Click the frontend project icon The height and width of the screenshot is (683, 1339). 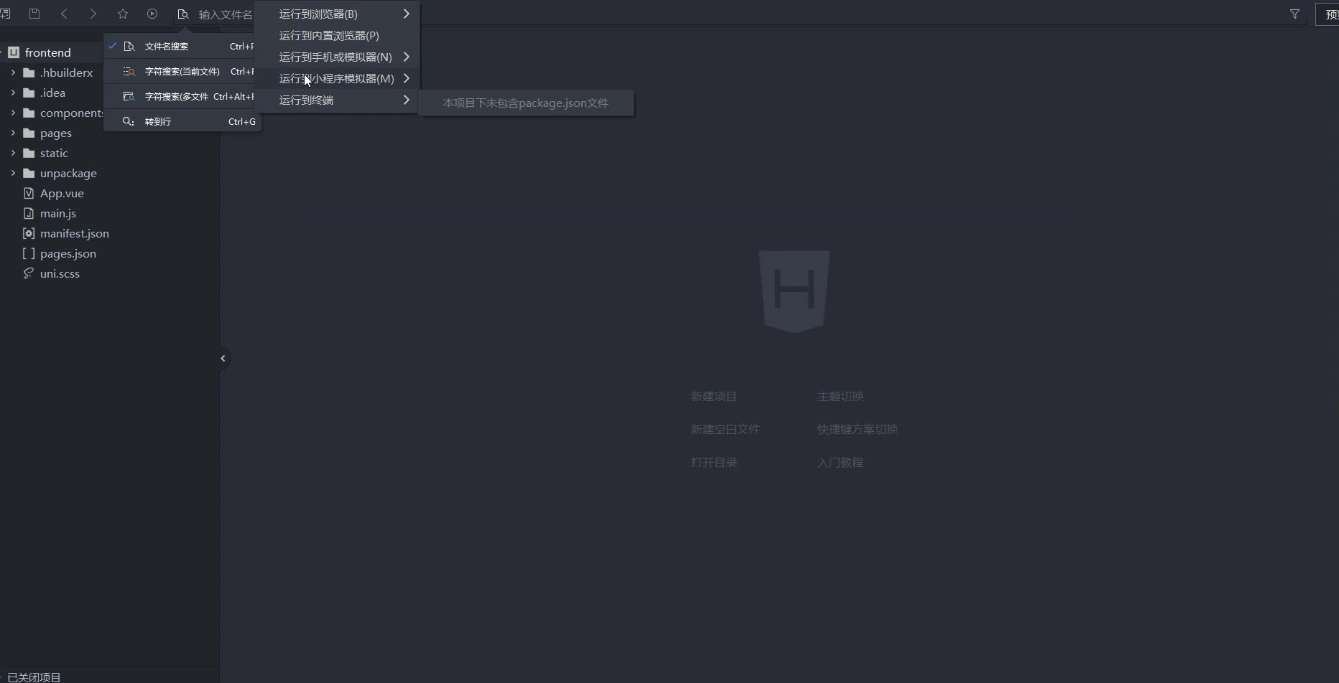point(14,52)
